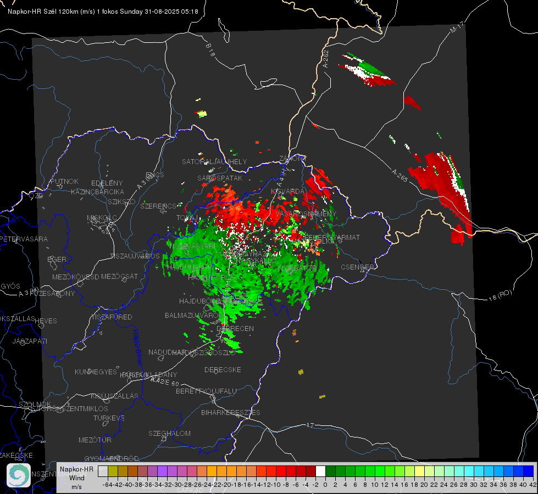Select the FEHERGYARMAT label
This screenshot has height=494, width=538.
click(x=332, y=237)
